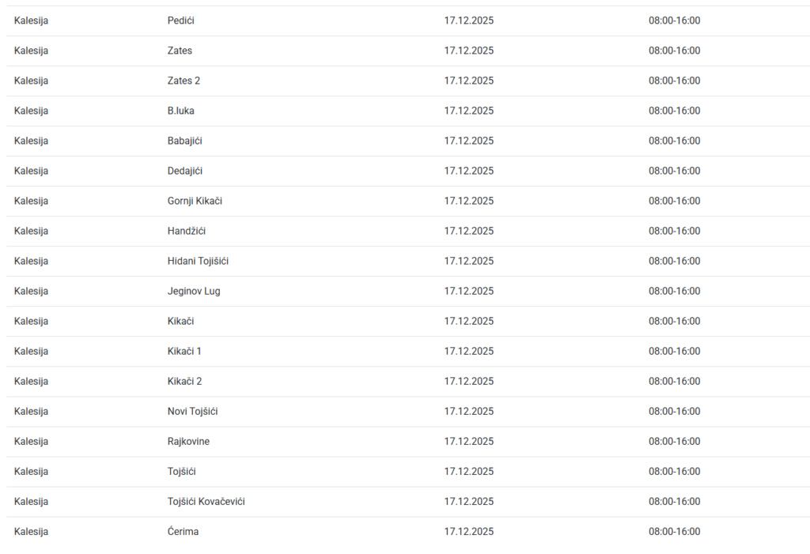Select Novi Tojšići in the list
This screenshot has width=810, height=554.
click(192, 411)
